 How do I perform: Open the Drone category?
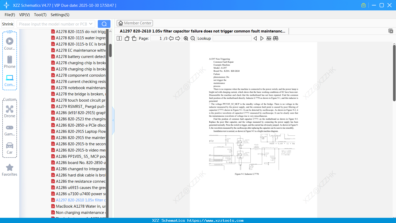pos(10,112)
